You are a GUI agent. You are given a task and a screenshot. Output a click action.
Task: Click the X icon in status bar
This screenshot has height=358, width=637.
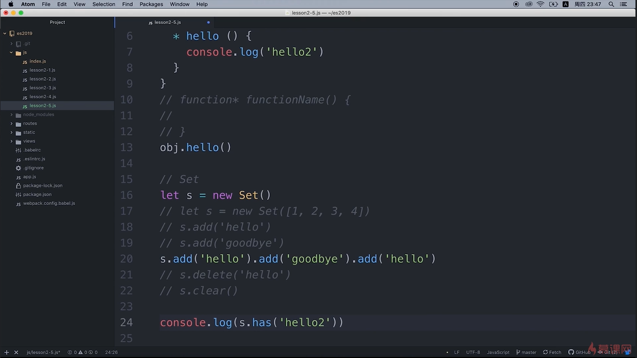point(16,352)
